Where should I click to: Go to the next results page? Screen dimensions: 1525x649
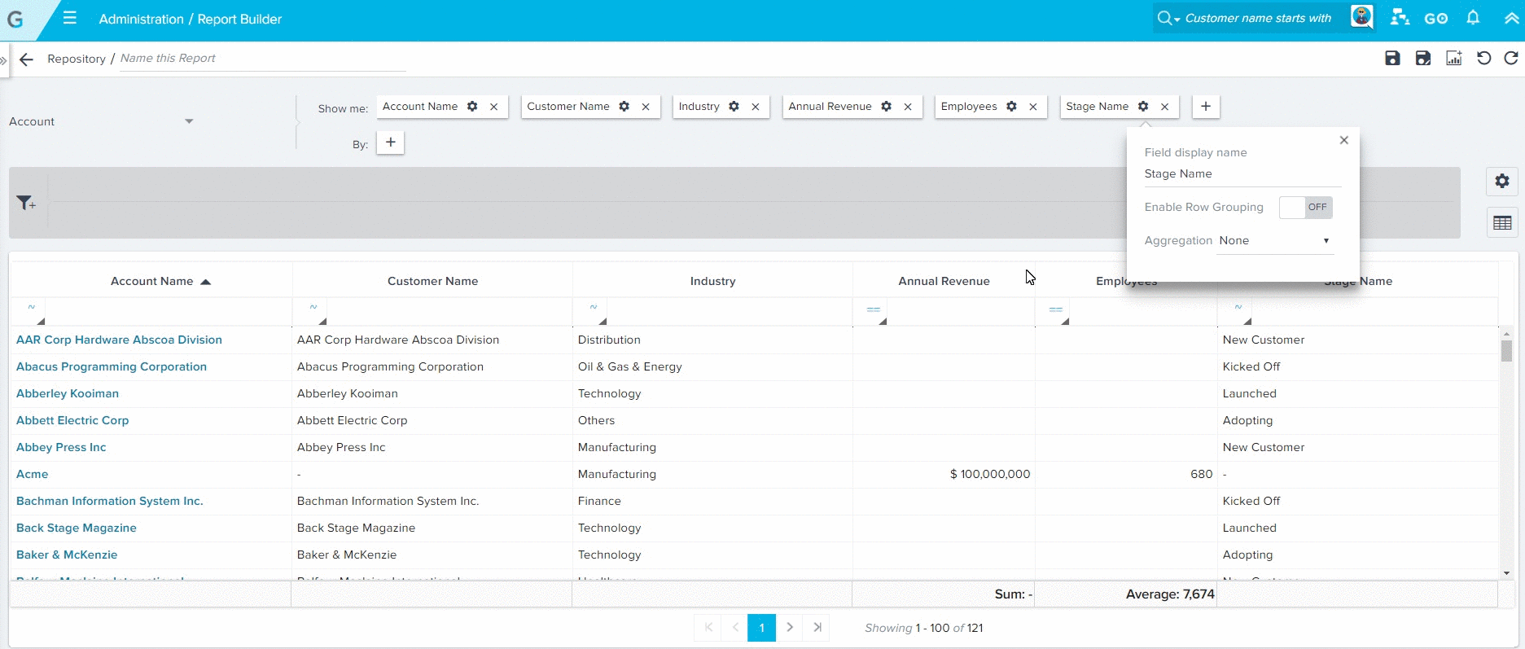pos(790,627)
